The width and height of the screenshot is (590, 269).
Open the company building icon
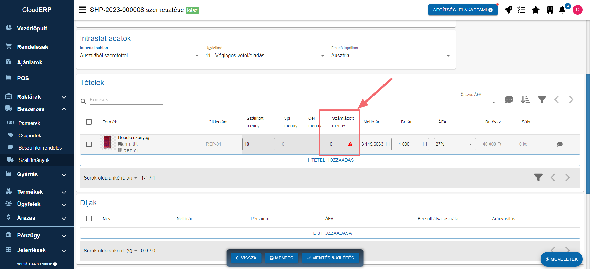(550, 10)
